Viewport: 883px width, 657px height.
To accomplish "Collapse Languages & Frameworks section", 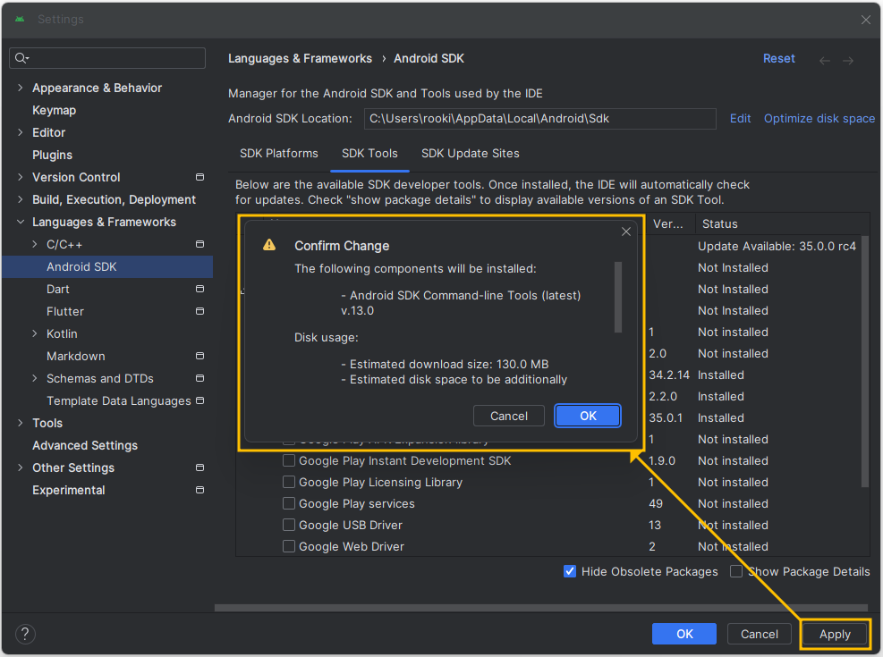I will point(21,222).
